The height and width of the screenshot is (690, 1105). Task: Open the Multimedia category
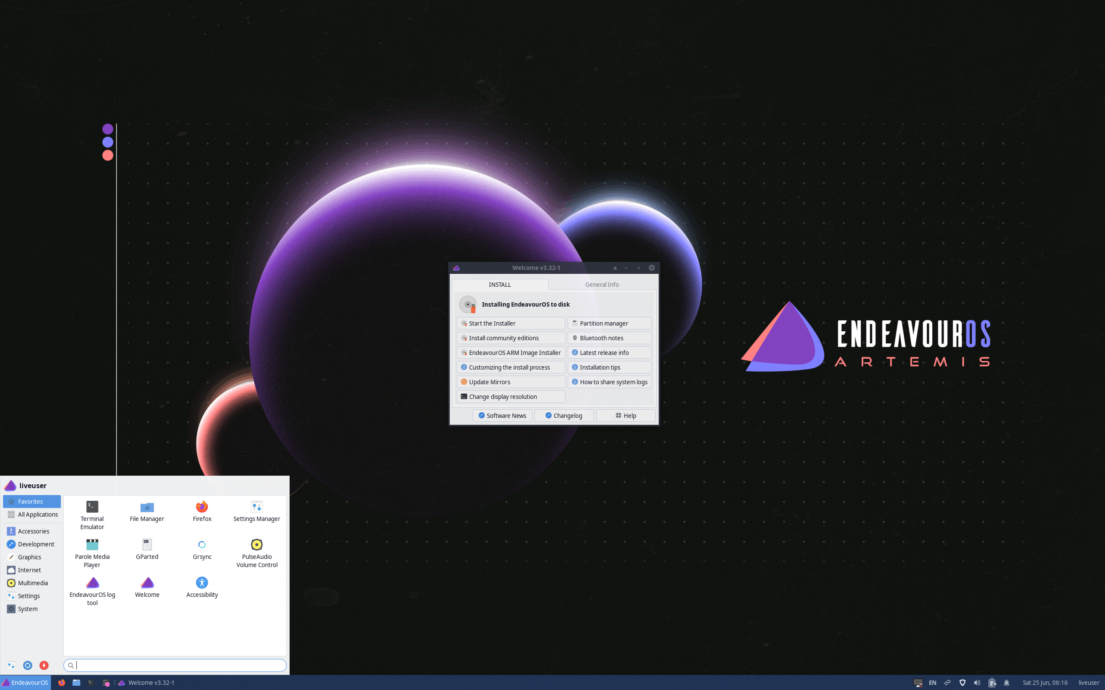coord(32,583)
